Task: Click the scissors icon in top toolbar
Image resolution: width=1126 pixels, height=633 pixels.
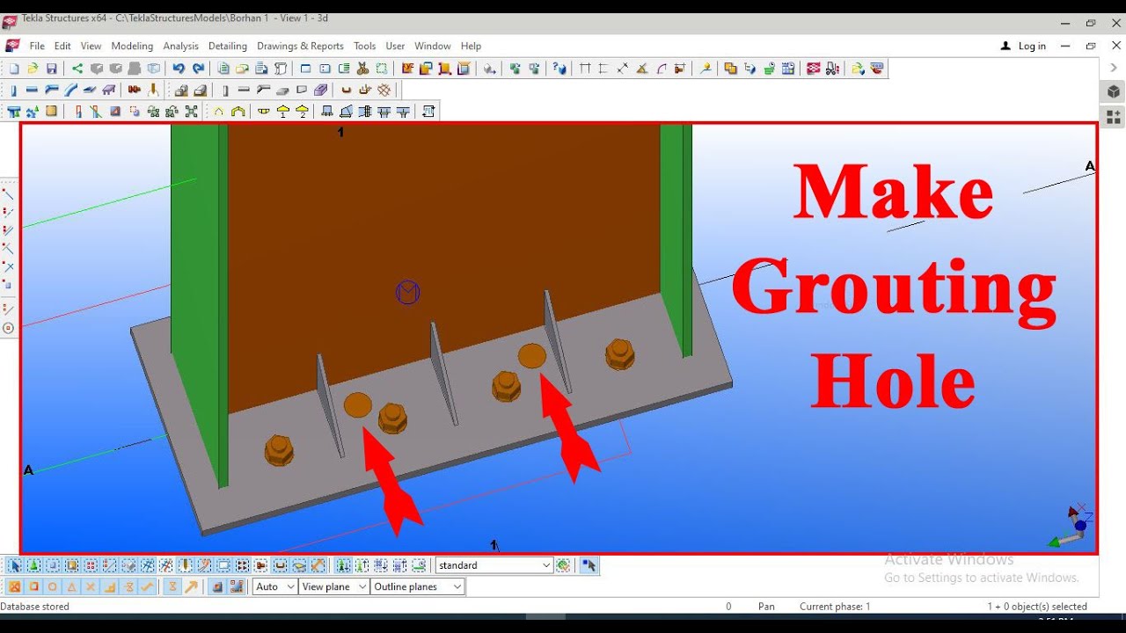Action: click(x=362, y=69)
